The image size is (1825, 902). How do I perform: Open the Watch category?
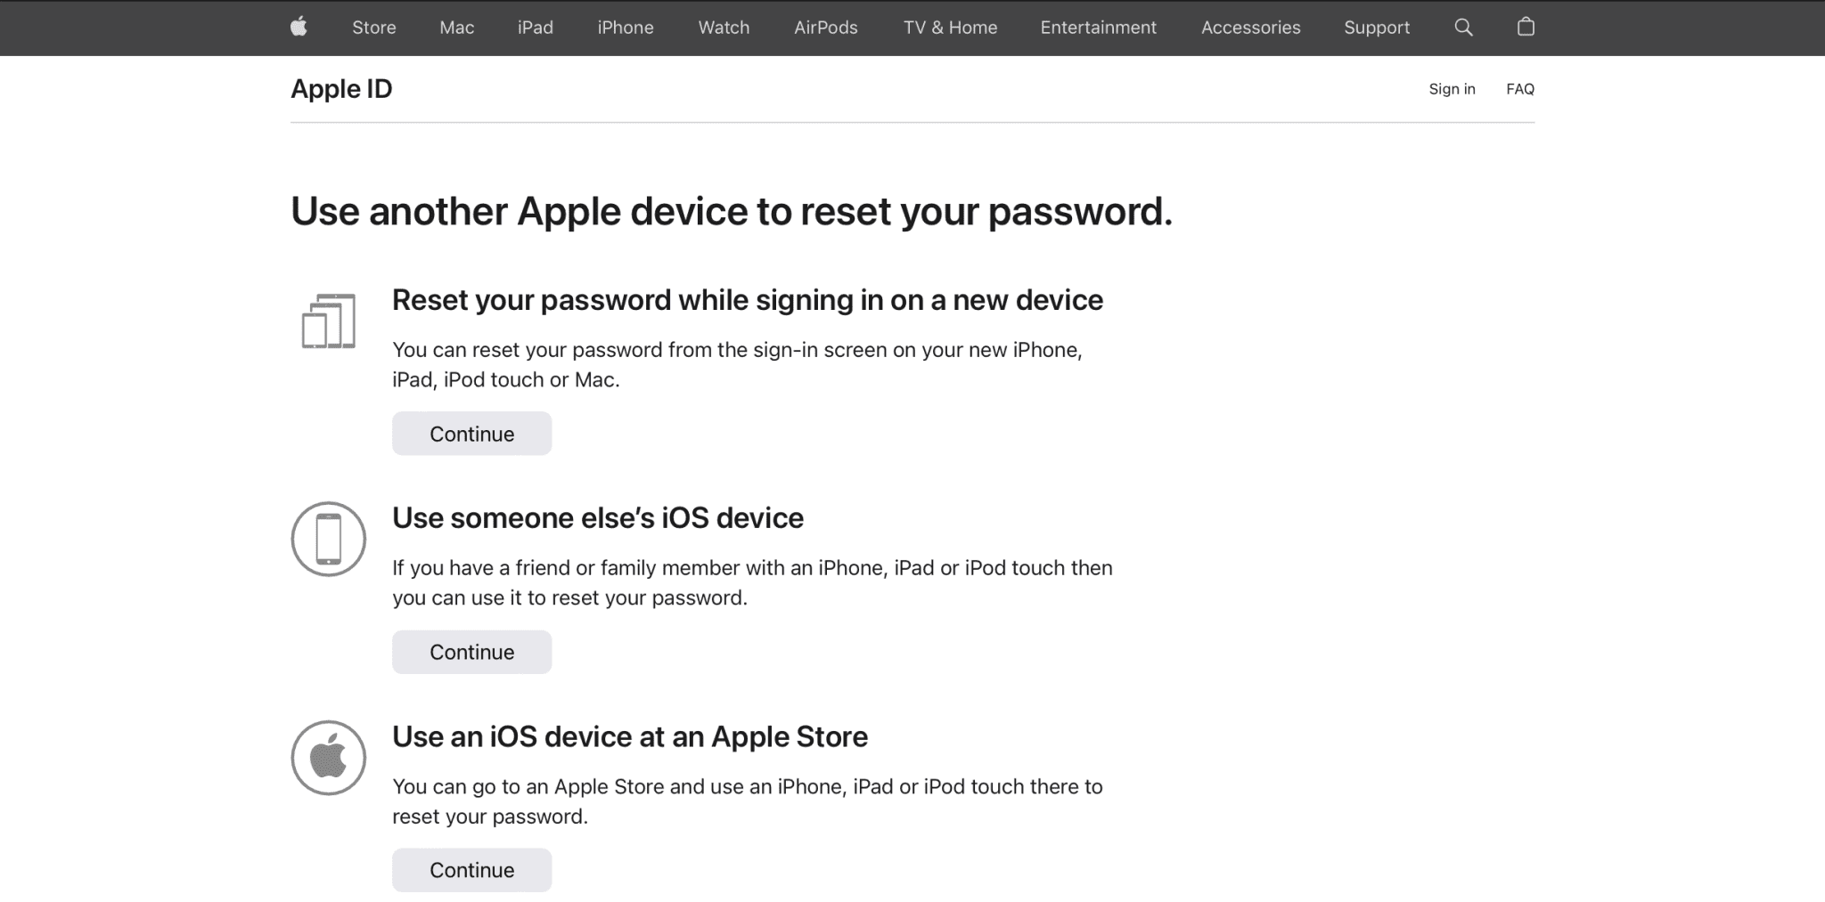[723, 28]
